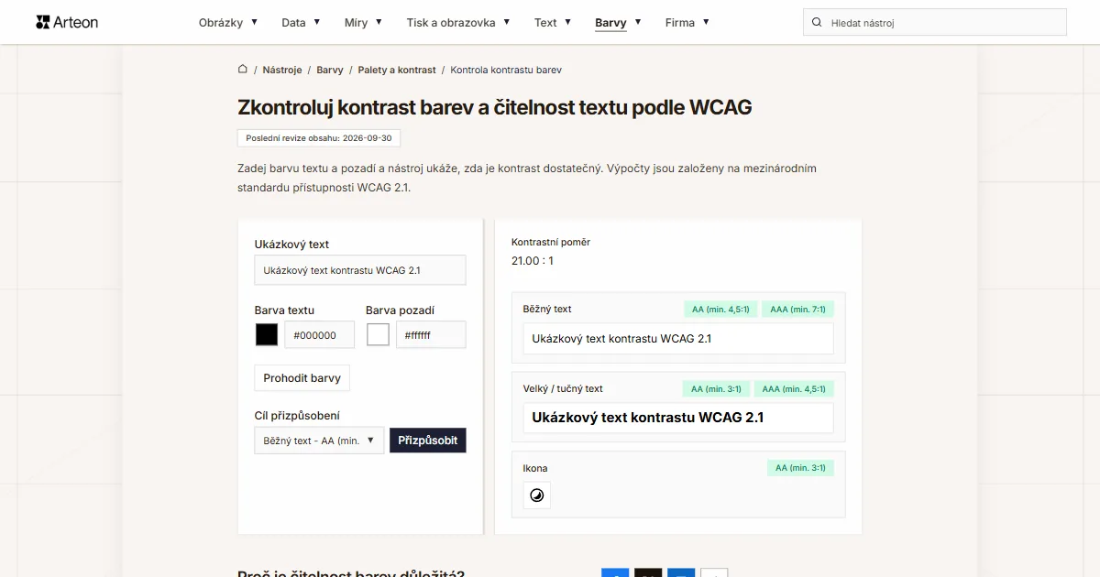The image size is (1100, 577).
Task: Follow the Palety a kontrast breadcrumb link
Action: (397, 70)
